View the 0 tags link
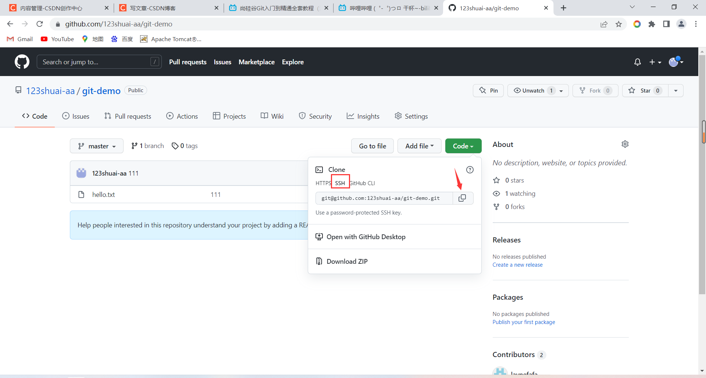This screenshot has width=706, height=378. 185,146
